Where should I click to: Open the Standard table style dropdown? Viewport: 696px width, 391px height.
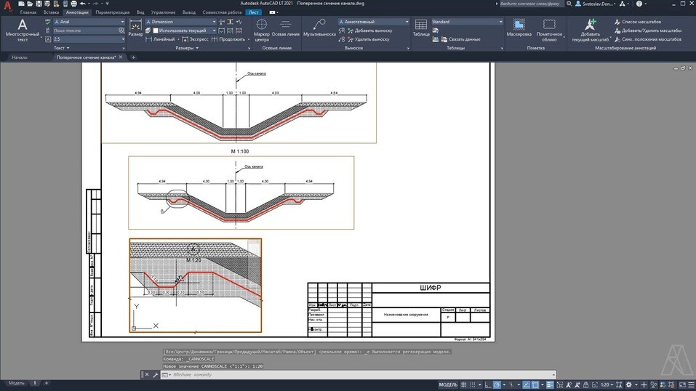tap(467, 22)
